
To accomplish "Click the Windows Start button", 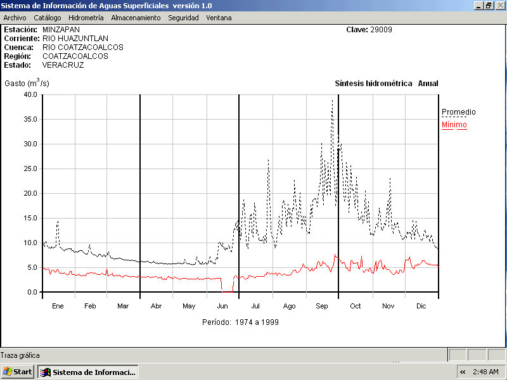I will tap(18, 372).
